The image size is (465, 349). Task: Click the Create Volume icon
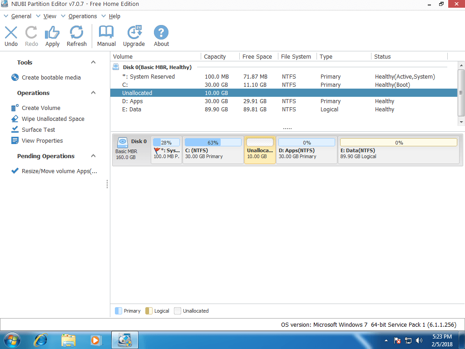15,108
